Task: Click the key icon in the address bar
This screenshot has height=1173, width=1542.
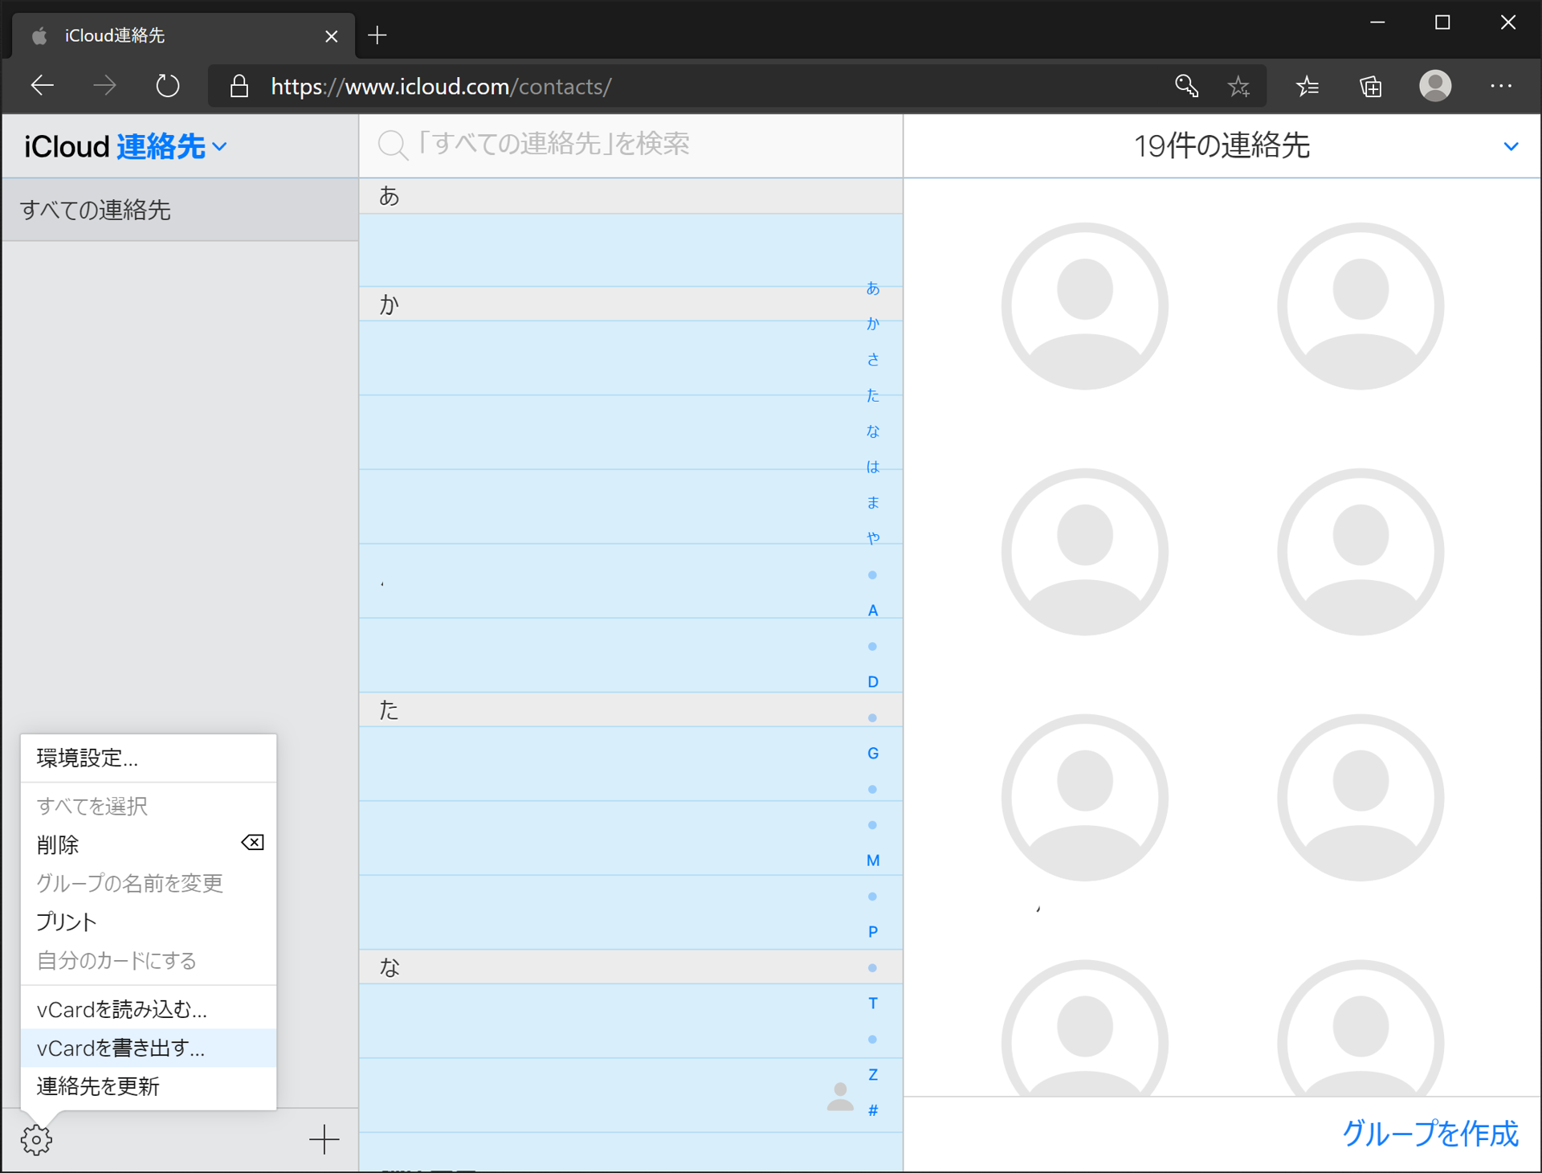Action: tap(1186, 86)
